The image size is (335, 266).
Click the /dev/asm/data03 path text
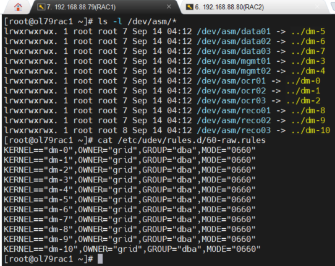click(234, 51)
